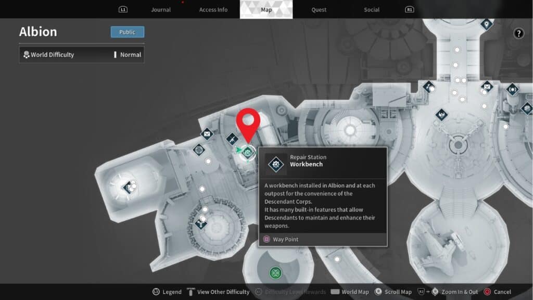
Task: Toggle World Difficulty to another level
Action: pos(81,54)
